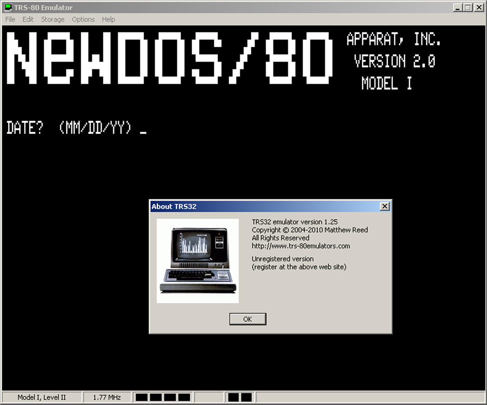
Task: Open the File menu
Action: (x=10, y=19)
